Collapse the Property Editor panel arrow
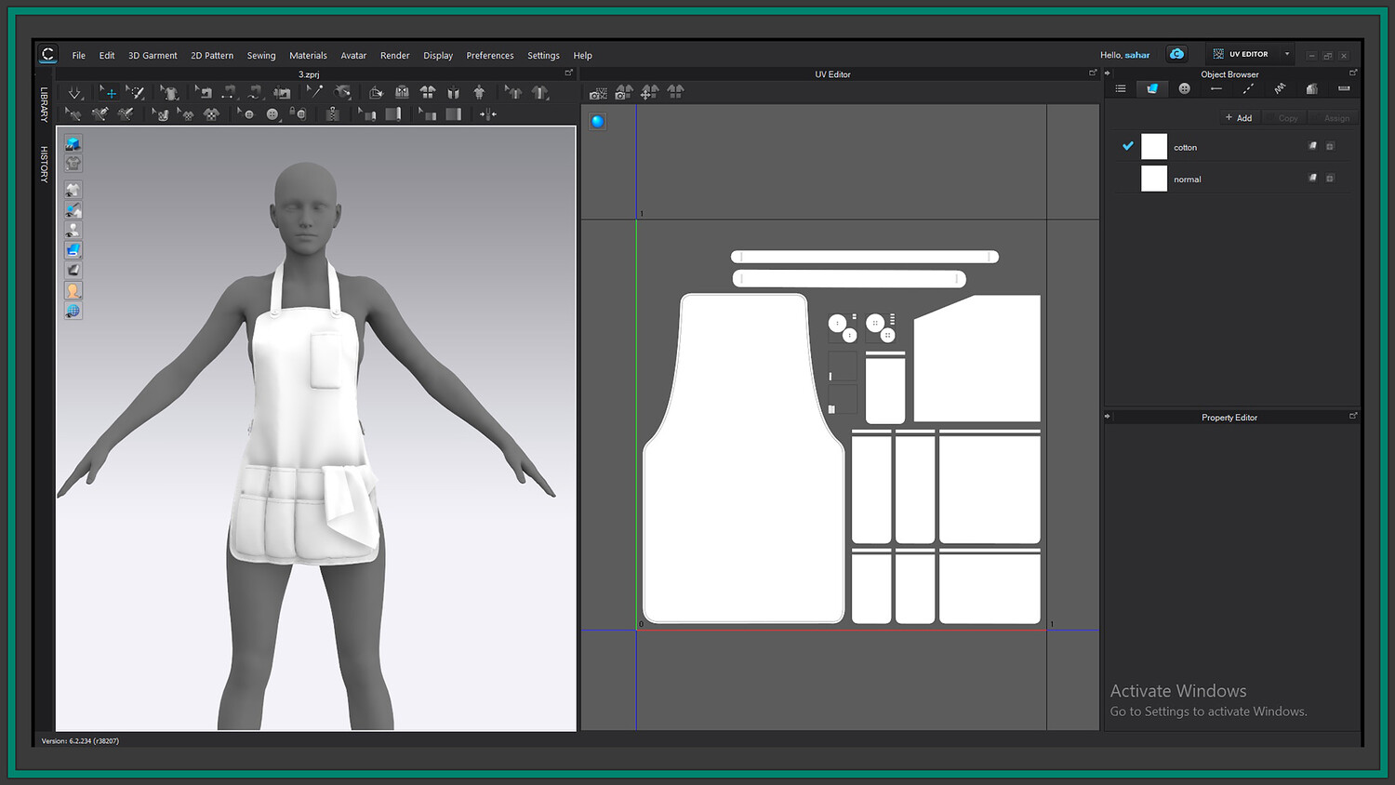1395x785 pixels. point(1108,417)
